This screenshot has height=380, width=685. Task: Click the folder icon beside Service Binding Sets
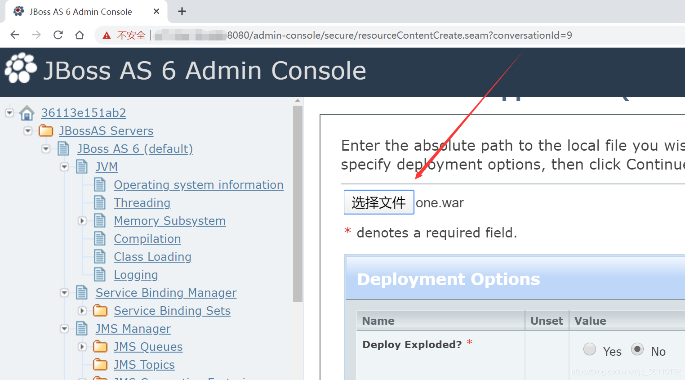coord(100,311)
